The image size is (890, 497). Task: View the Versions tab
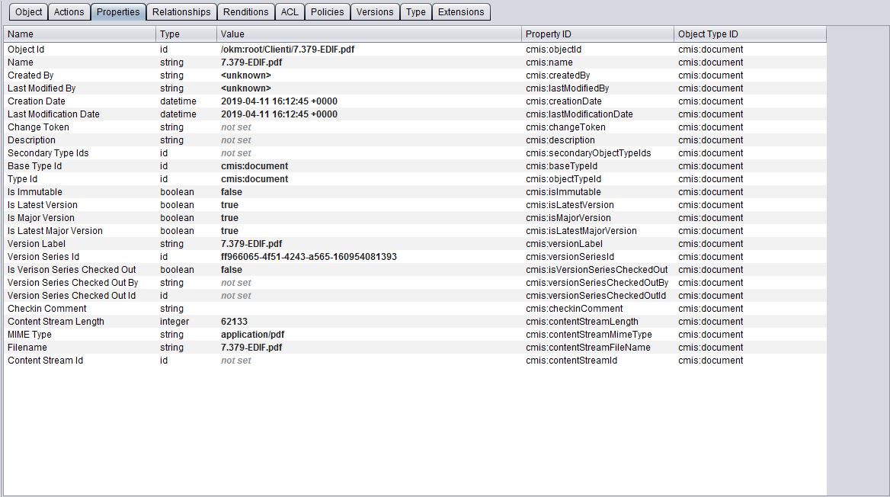pyautogui.click(x=375, y=12)
